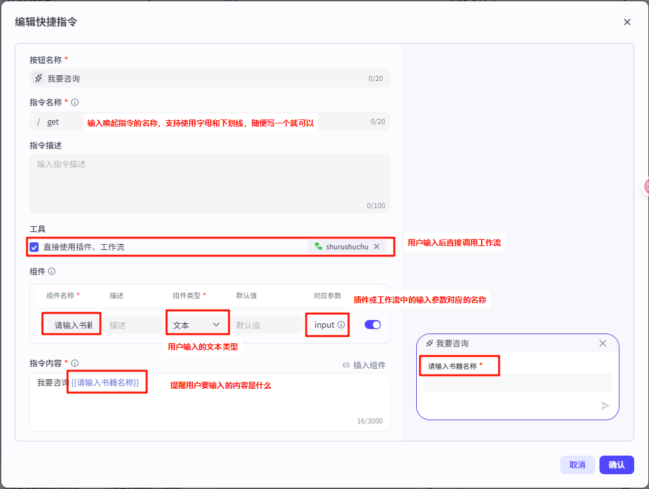Open the 组件类型 文本 dropdown
The image size is (649, 489).
pos(197,325)
